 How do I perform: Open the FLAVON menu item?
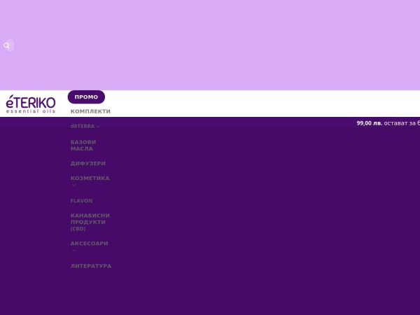(82, 201)
